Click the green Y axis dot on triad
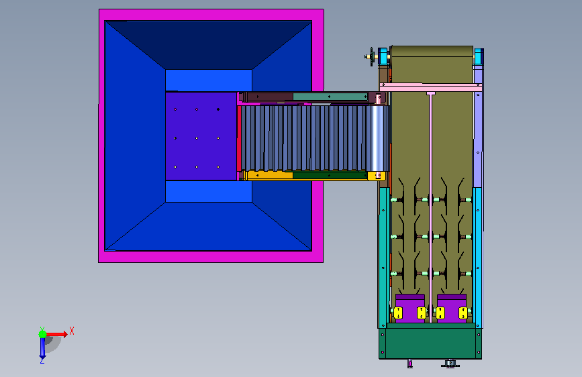 (42, 334)
